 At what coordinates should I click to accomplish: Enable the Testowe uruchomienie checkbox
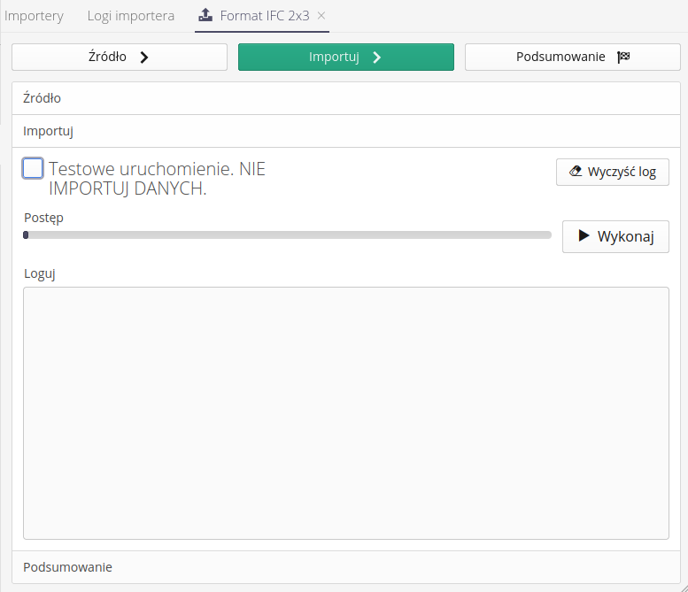tap(33, 168)
